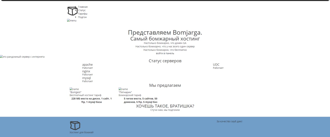Click the Статус серверов heading

pyautogui.click(x=165, y=61)
